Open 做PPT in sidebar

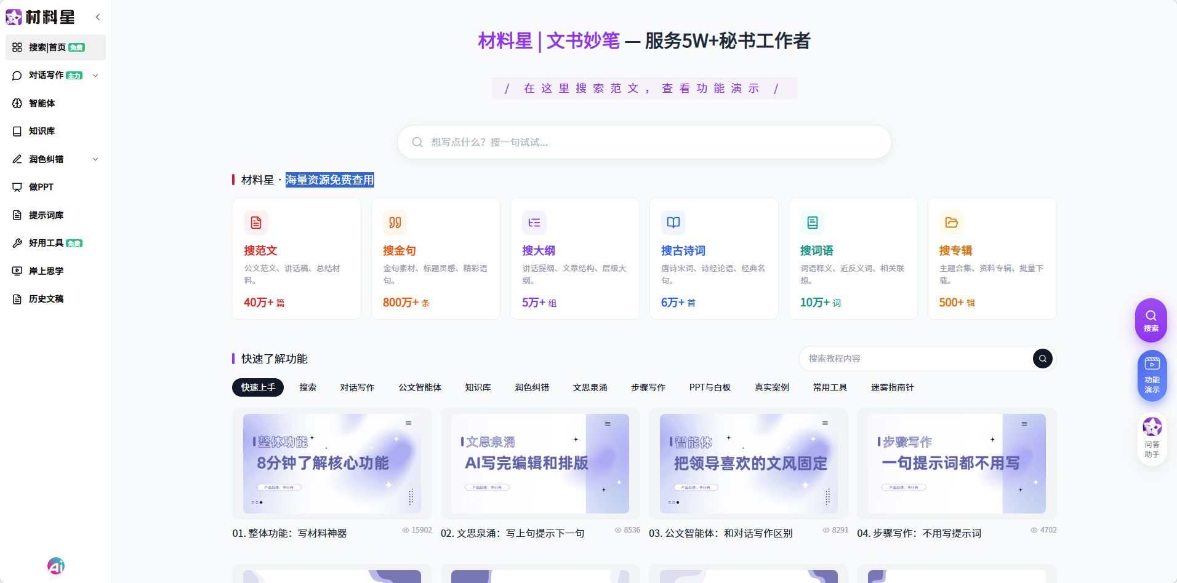click(x=55, y=187)
